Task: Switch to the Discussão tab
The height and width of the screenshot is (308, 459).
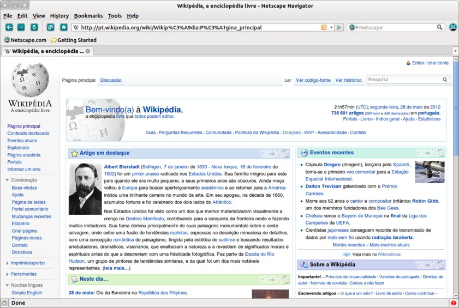Action: [111, 80]
